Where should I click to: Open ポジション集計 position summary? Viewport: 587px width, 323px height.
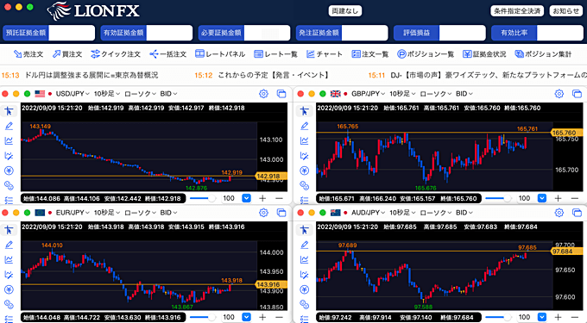click(543, 54)
